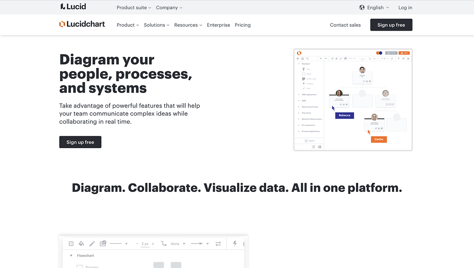474x268 pixels.
Task: Toggle the lock icon in the editor preview
Action: coord(408,58)
